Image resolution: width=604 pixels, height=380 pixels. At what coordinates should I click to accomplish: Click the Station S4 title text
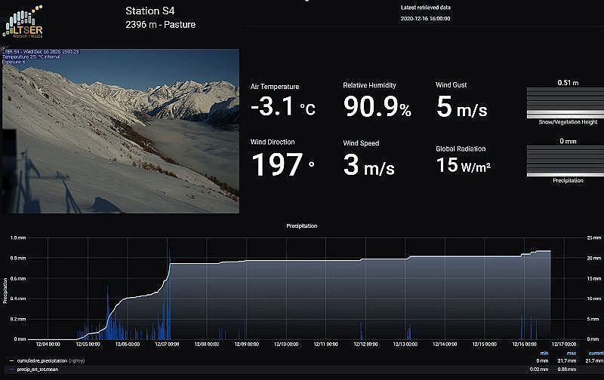149,11
